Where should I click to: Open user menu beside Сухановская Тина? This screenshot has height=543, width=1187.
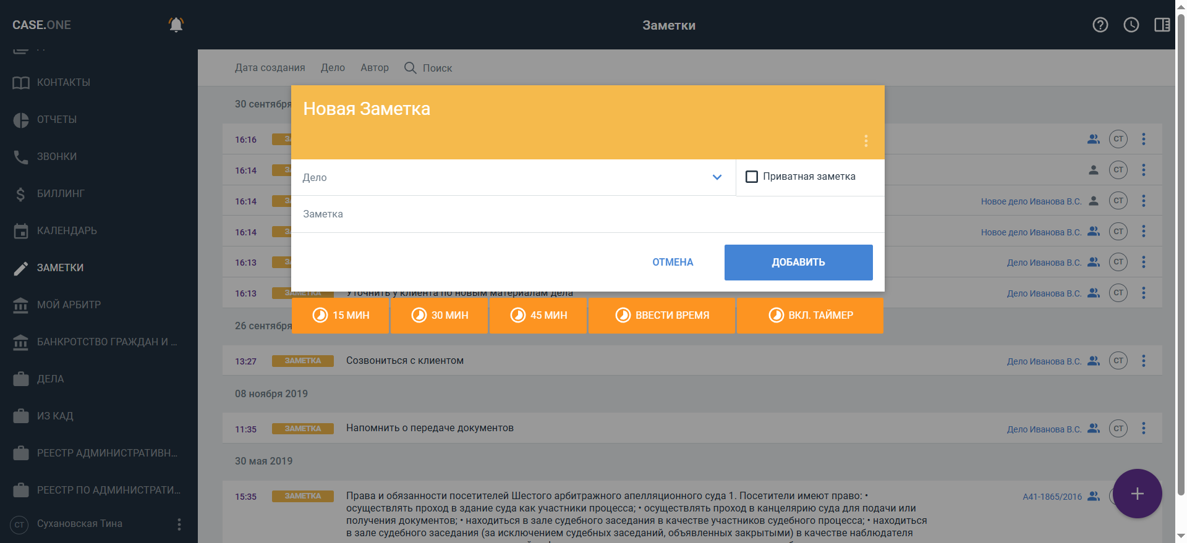(x=179, y=524)
